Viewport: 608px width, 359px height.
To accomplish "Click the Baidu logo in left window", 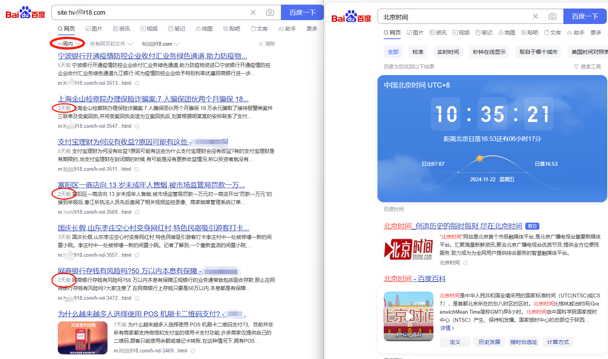I will pos(25,13).
